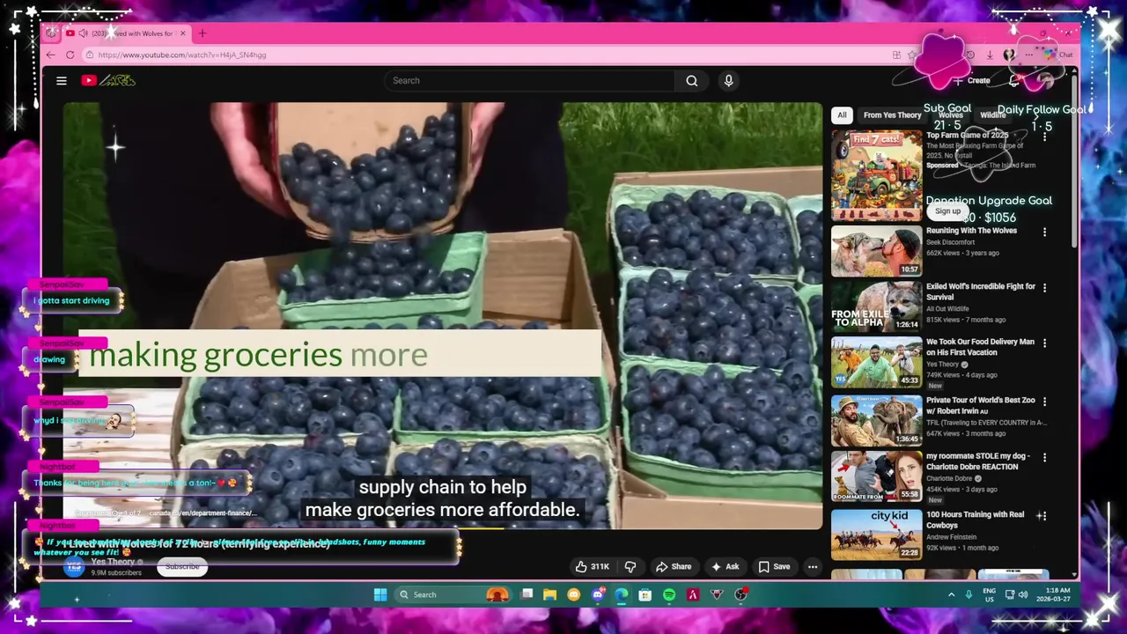Open options for roommate STOLE my dog

pos(1044,458)
